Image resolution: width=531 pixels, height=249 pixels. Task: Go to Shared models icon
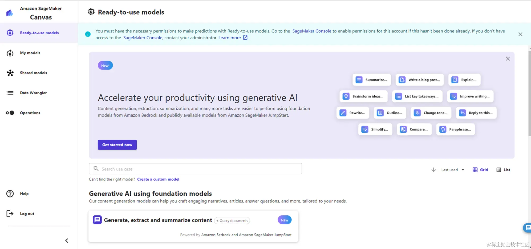pos(10,73)
